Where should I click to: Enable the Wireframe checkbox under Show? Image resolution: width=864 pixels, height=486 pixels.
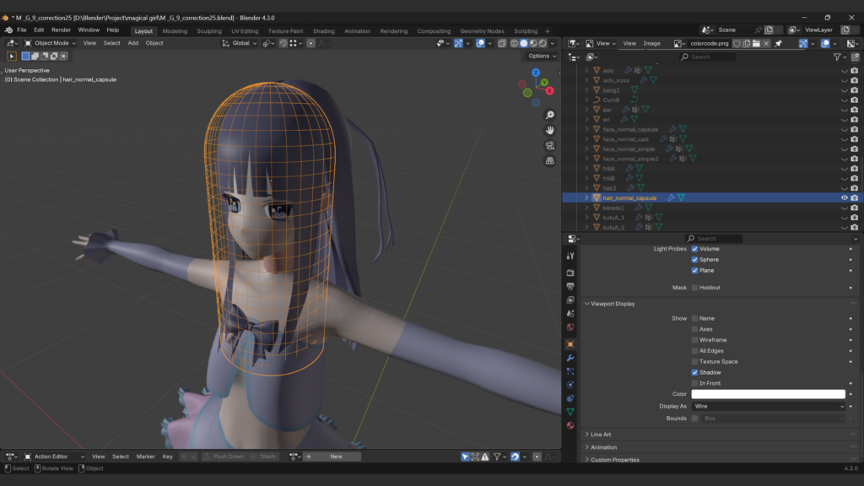[695, 340]
